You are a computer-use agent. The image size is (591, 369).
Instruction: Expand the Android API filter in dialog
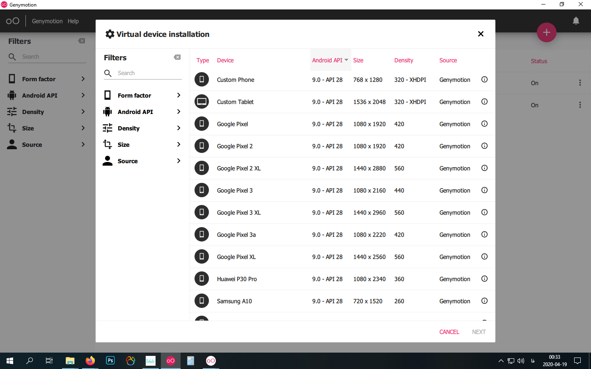click(142, 112)
